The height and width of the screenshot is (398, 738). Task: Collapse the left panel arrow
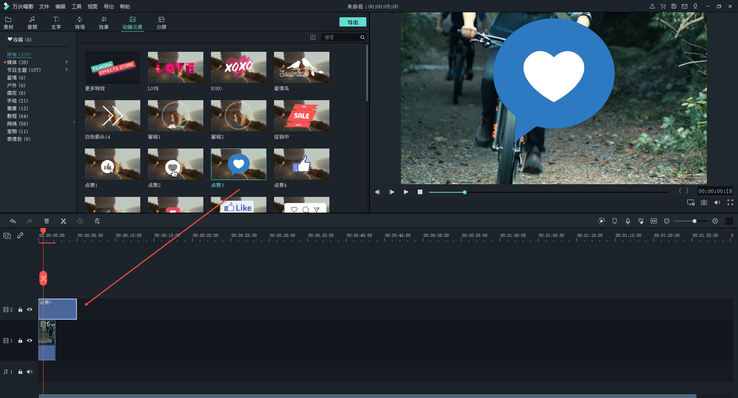pyautogui.click(x=74, y=122)
